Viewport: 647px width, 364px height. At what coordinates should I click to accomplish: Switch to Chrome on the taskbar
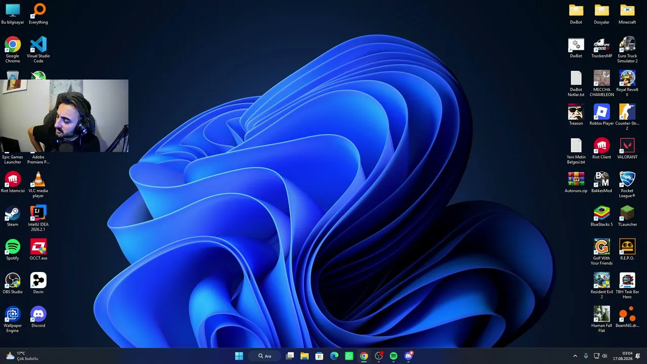(x=364, y=356)
